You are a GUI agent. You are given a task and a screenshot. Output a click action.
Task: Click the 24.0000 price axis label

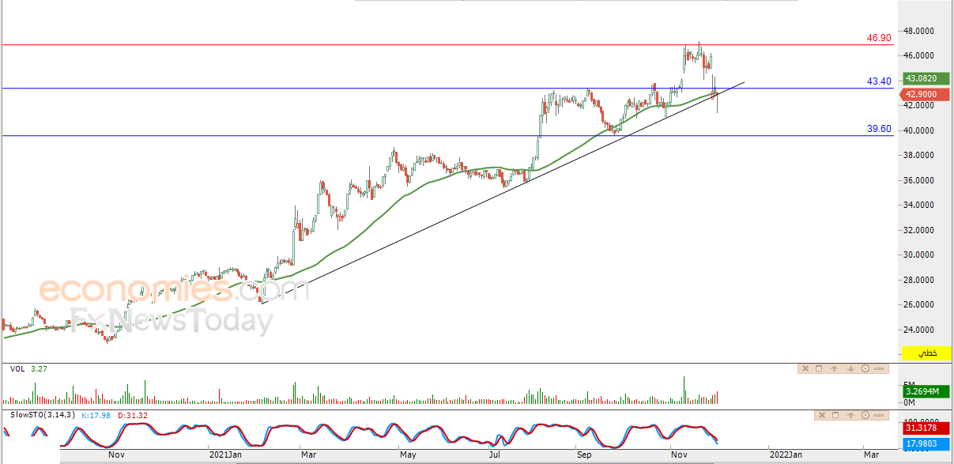[x=920, y=330]
